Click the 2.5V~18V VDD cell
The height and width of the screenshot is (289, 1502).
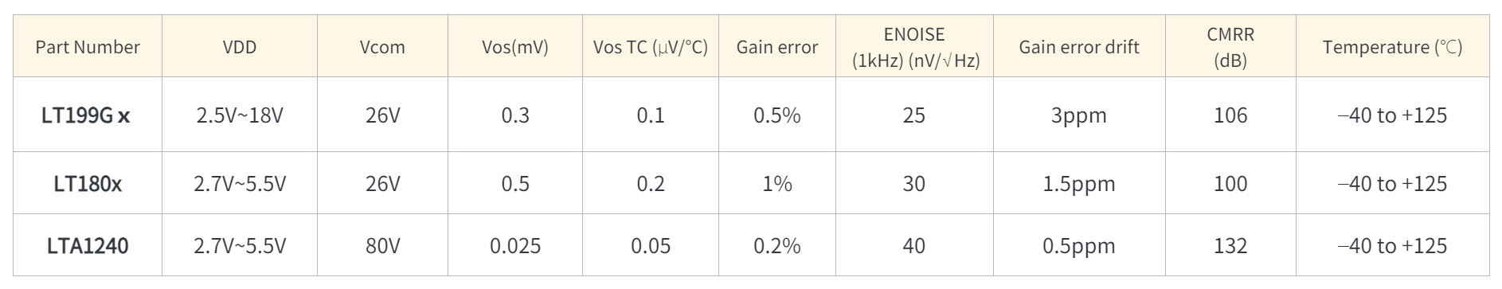click(x=240, y=115)
